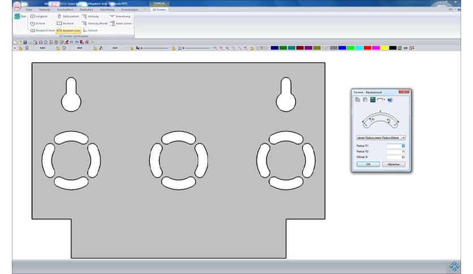Click the Winkel W input field
Screen dimensions: 473x274
point(394,157)
